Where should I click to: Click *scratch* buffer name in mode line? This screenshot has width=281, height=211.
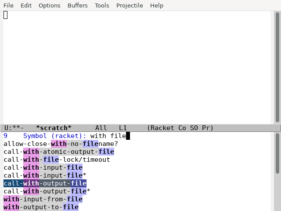pos(54,128)
